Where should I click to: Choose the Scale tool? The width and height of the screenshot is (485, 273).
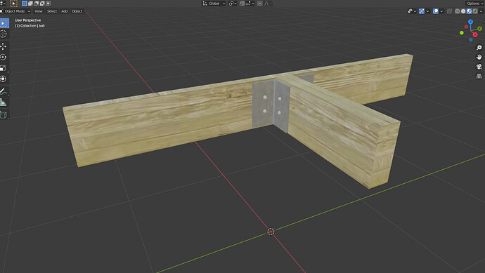4,68
